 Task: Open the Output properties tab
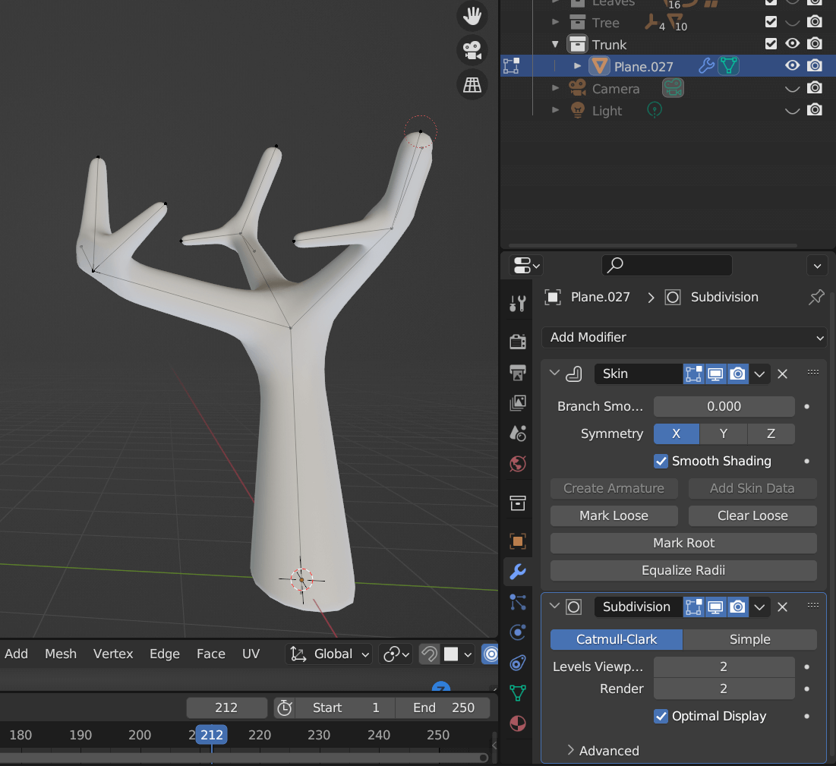point(518,372)
